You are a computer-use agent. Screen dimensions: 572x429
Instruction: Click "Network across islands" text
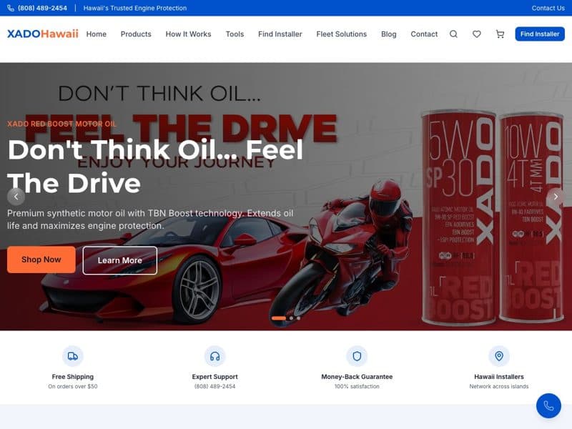(499, 386)
